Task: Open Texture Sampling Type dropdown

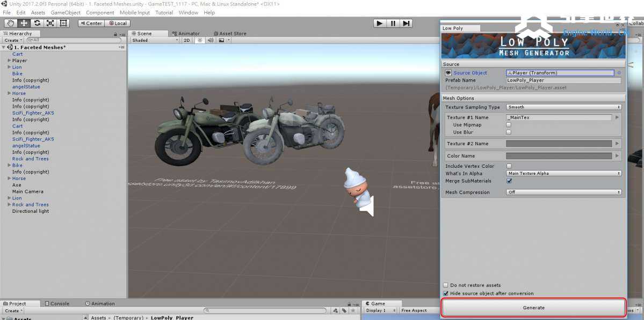Action: (x=564, y=107)
